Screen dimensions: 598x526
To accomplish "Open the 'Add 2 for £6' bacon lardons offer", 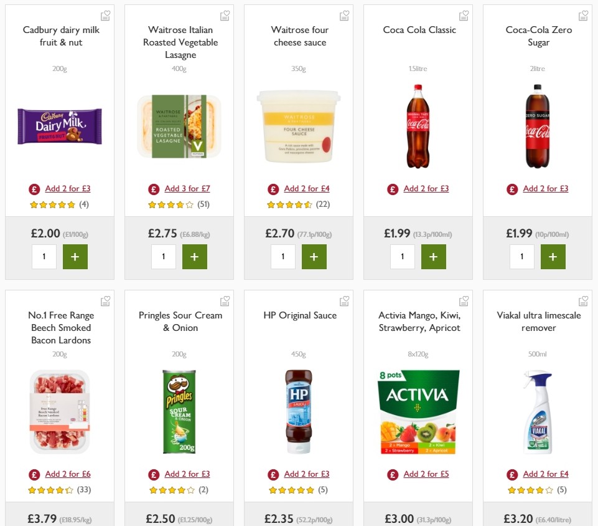I will [67, 474].
